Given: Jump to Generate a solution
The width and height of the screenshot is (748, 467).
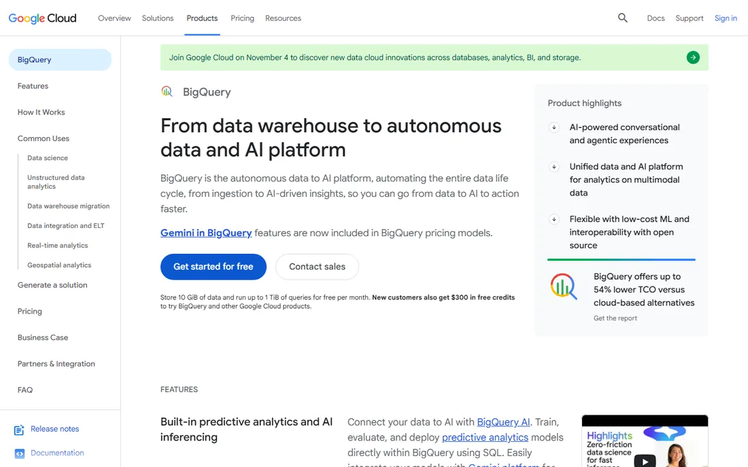Looking at the screenshot, I should pyautogui.click(x=52, y=284).
